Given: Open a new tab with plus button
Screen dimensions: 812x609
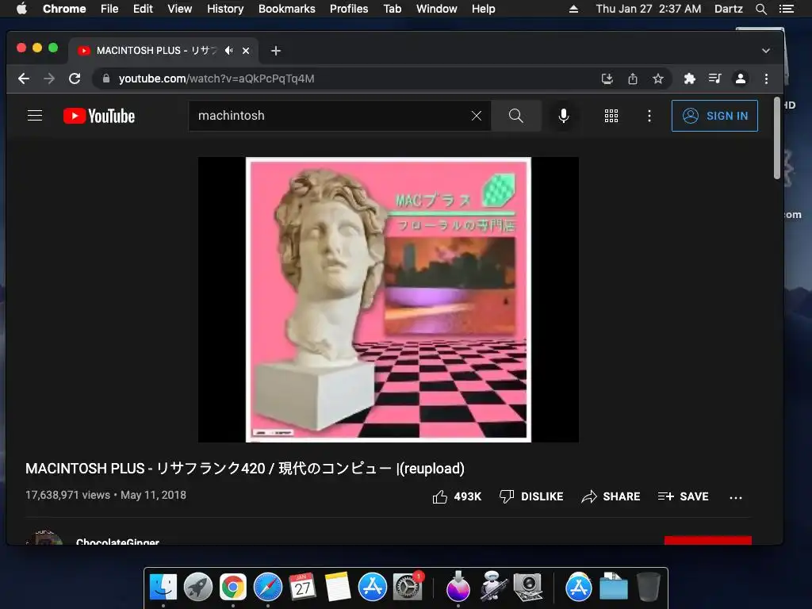Looking at the screenshot, I should click(276, 51).
